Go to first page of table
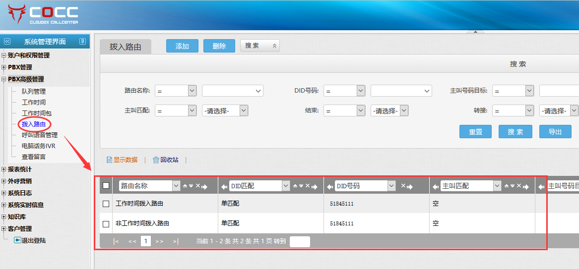Screen dimensions: 579x269 [116, 241]
